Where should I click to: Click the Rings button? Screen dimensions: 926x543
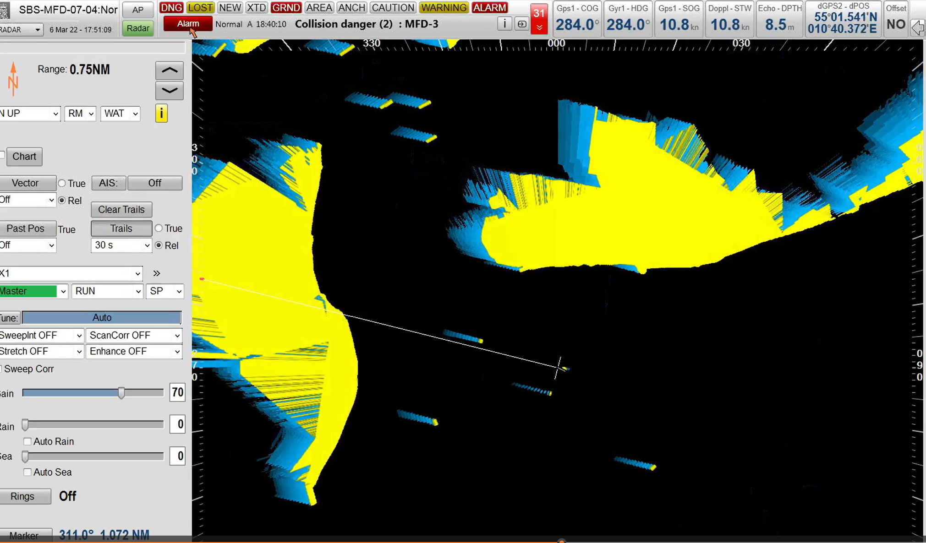23,496
